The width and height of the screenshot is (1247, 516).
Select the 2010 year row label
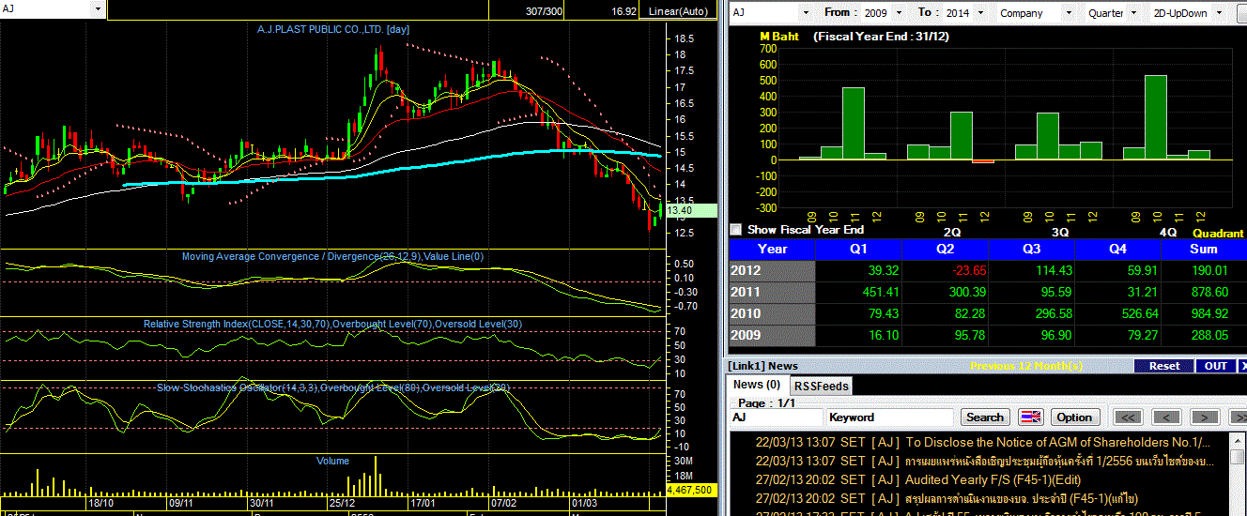pos(772,314)
